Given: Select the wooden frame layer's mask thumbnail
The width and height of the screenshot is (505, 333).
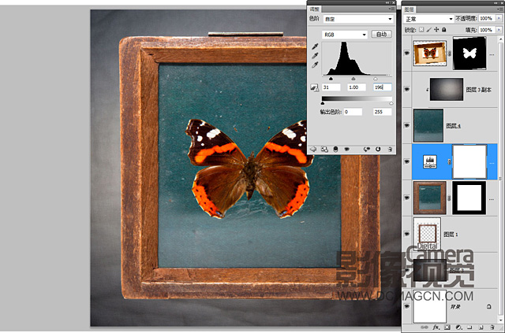Looking at the screenshot, I should point(469,198).
